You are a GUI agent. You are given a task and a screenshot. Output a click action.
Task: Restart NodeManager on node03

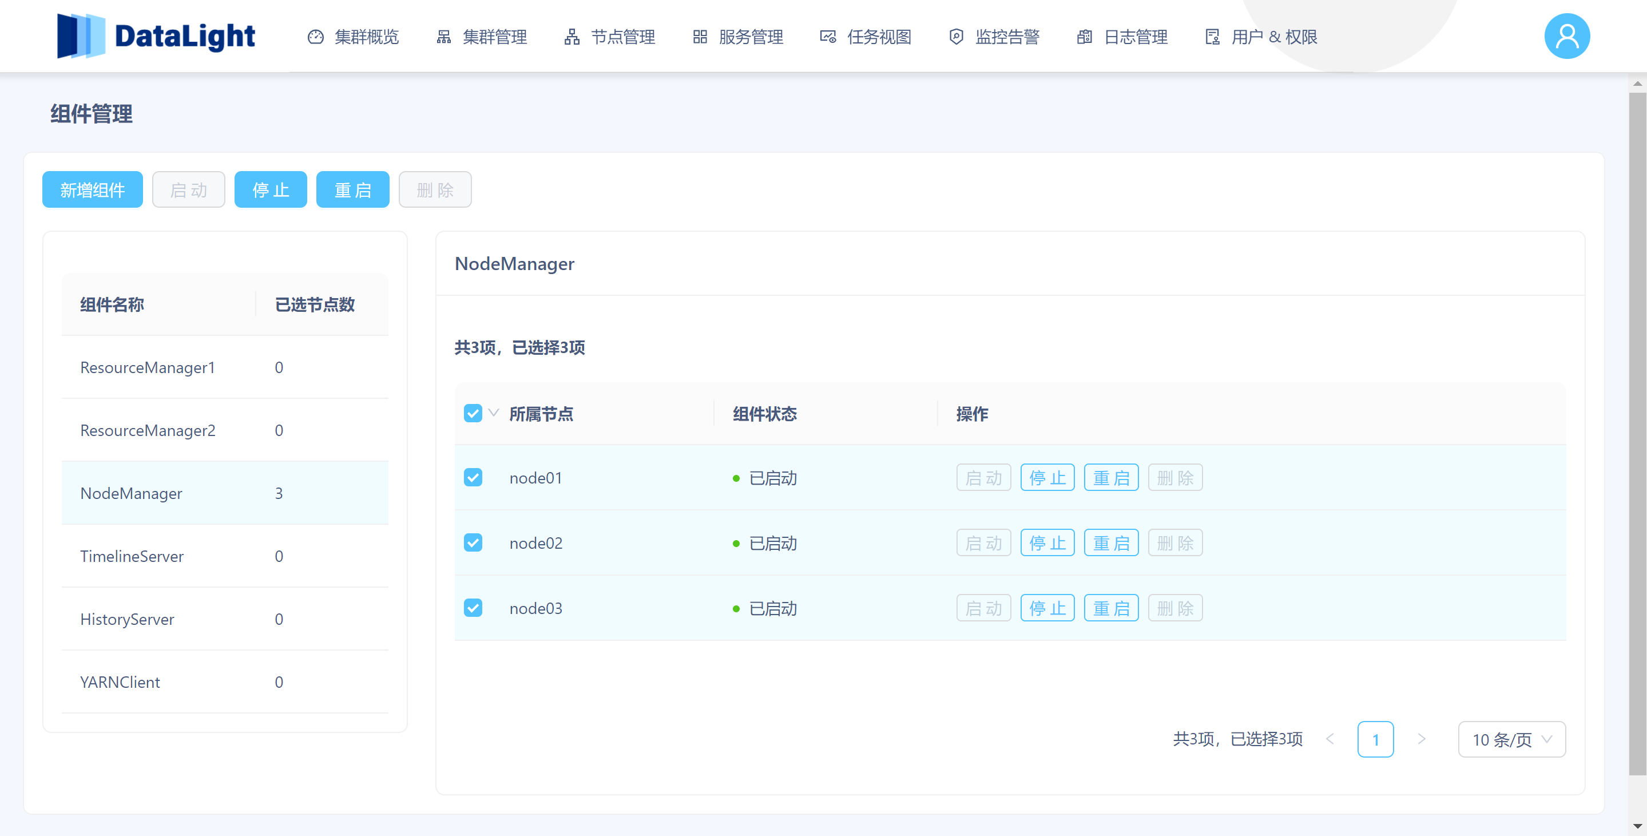(1111, 608)
